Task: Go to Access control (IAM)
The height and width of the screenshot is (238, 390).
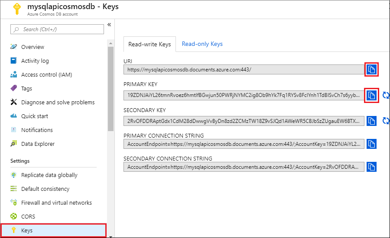Action: point(46,74)
